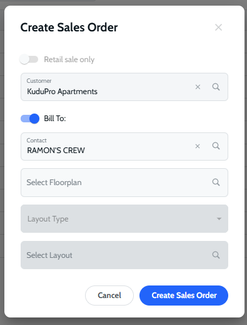The width and height of the screenshot is (247, 325).
Task: Clear the KuduPro Apartments customer selection
Action: [198, 87]
